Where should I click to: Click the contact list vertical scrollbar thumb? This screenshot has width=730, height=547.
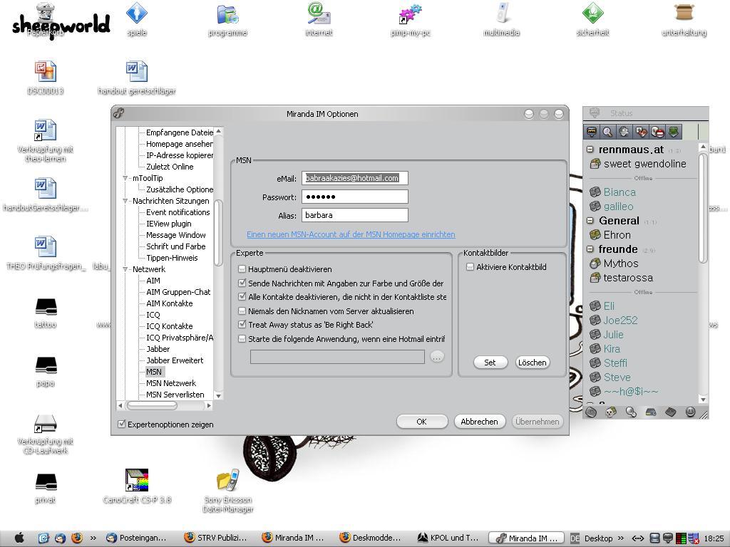(703, 208)
